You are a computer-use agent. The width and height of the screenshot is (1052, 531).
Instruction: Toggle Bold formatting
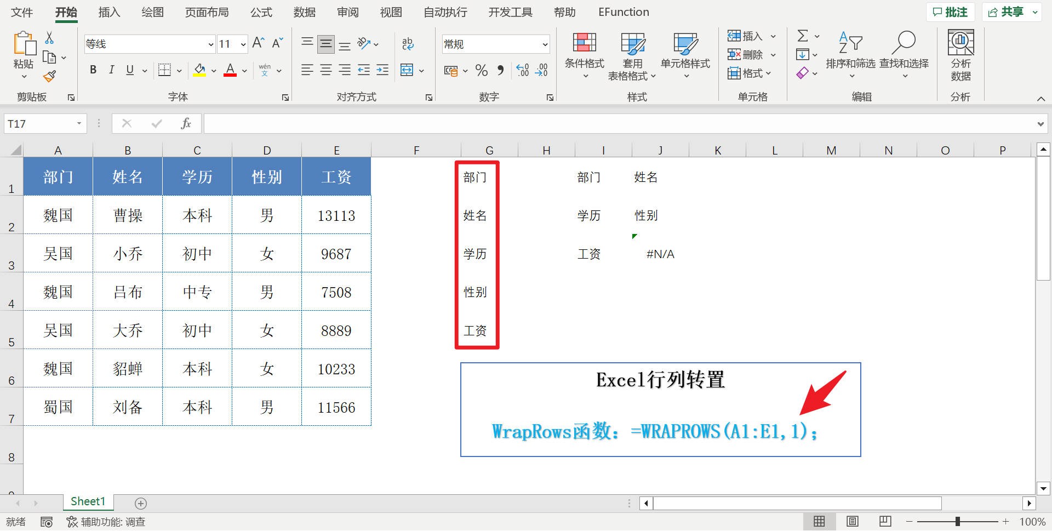pyautogui.click(x=93, y=70)
